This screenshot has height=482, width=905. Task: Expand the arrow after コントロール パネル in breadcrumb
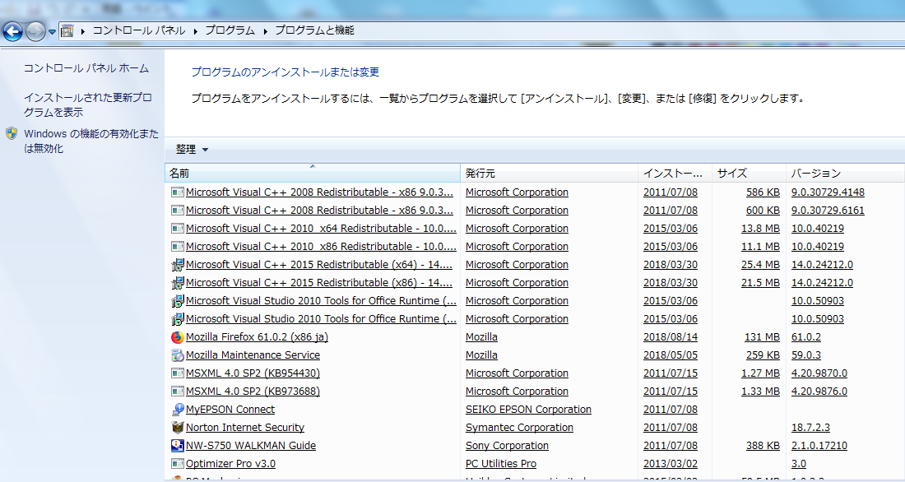coord(197,31)
